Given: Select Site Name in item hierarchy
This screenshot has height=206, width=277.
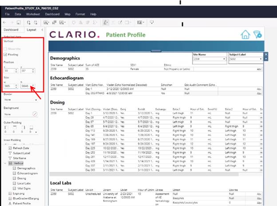Looking at the screenshot, I should pyautogui.click(x=17, y=158).
